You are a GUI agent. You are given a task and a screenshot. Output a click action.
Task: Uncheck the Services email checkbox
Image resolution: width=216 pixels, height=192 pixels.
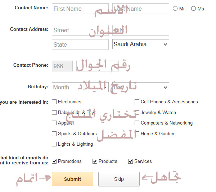tap(131, 161)
